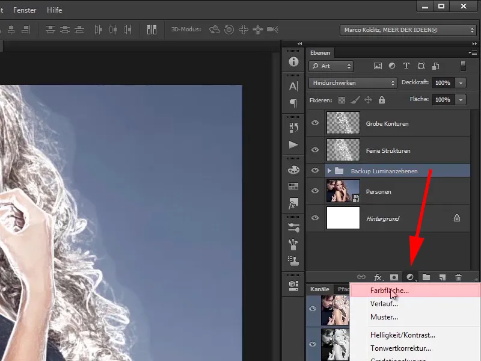Select the Ebenen tab
The width and height of the screenshot is (481, 361).
pos(320,53)
